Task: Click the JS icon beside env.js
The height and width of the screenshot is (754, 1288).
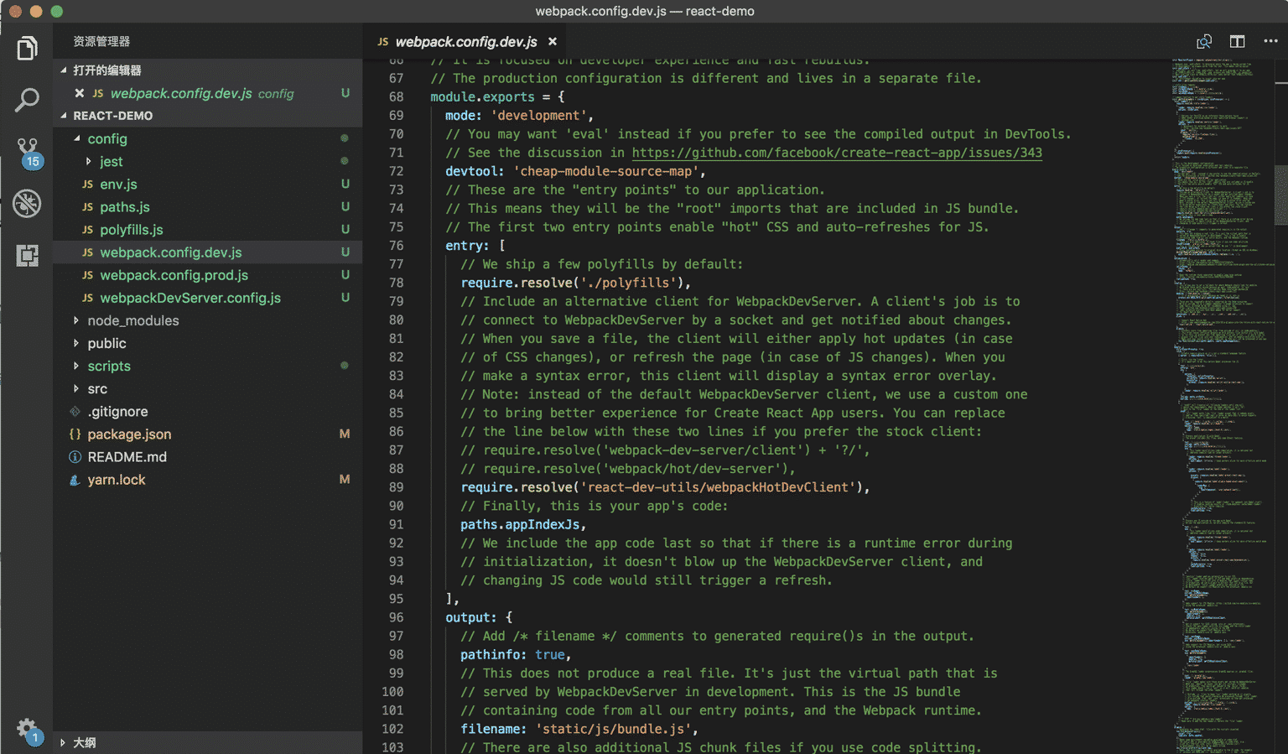Action: [x=87, y=185]
